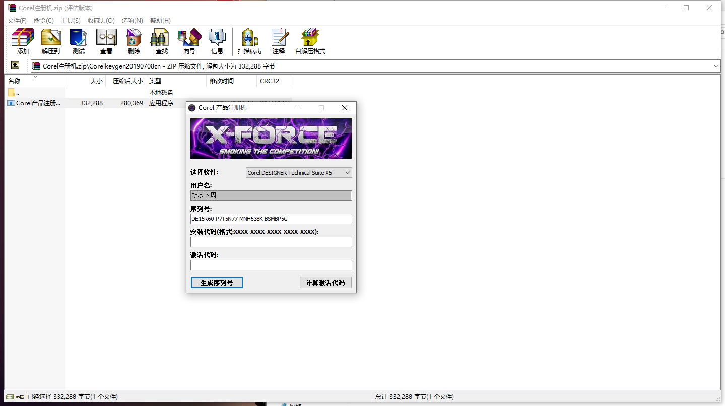725x406 pixels.
Task: Minimize the WinRAR window
Action: (x=663, y=8)
